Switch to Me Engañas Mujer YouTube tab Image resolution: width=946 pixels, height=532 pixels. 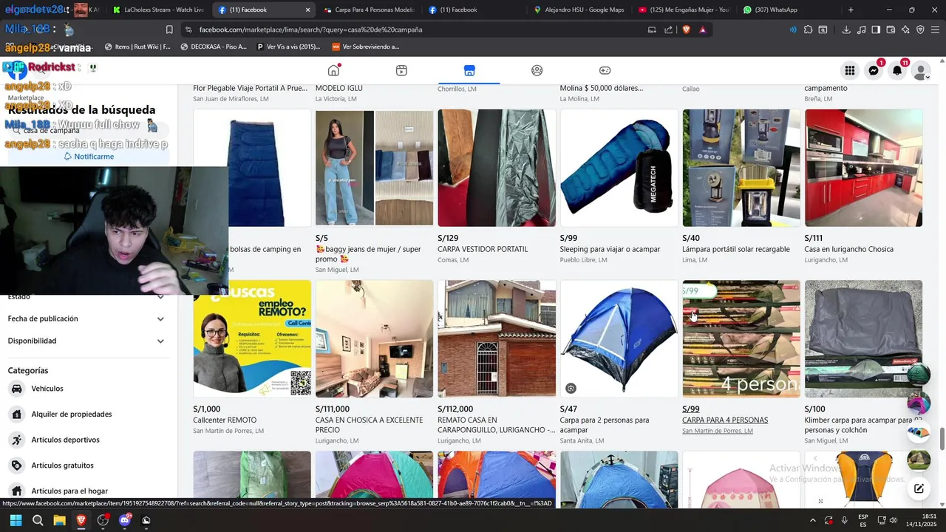click(684, 10)
